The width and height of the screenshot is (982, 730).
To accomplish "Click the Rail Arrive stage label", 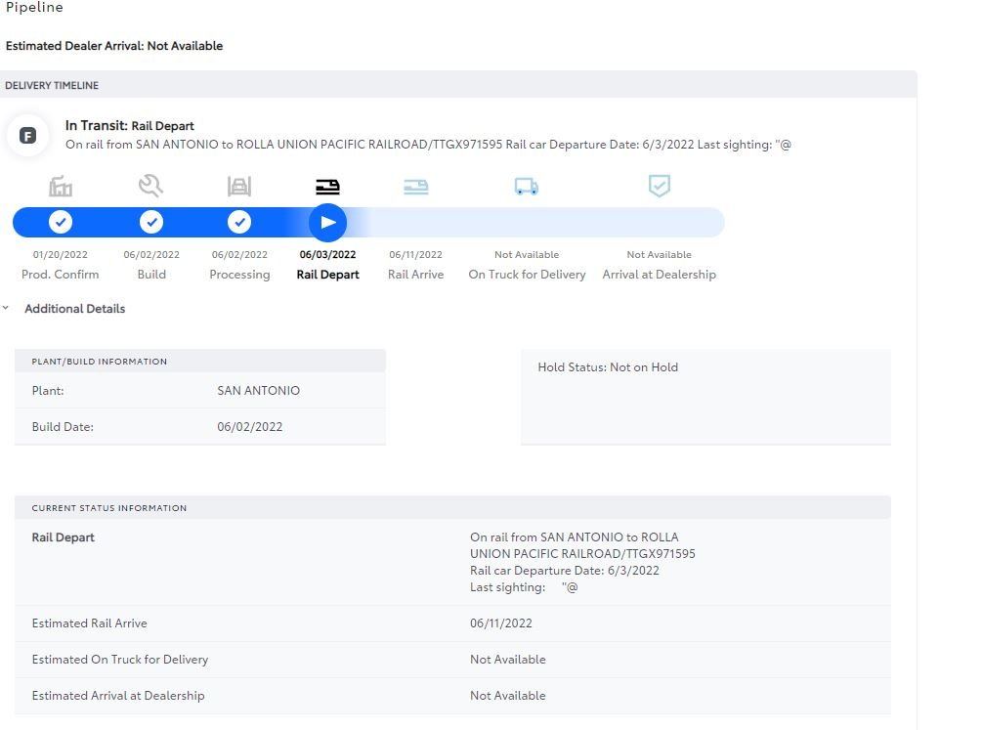I will point(416,275).
